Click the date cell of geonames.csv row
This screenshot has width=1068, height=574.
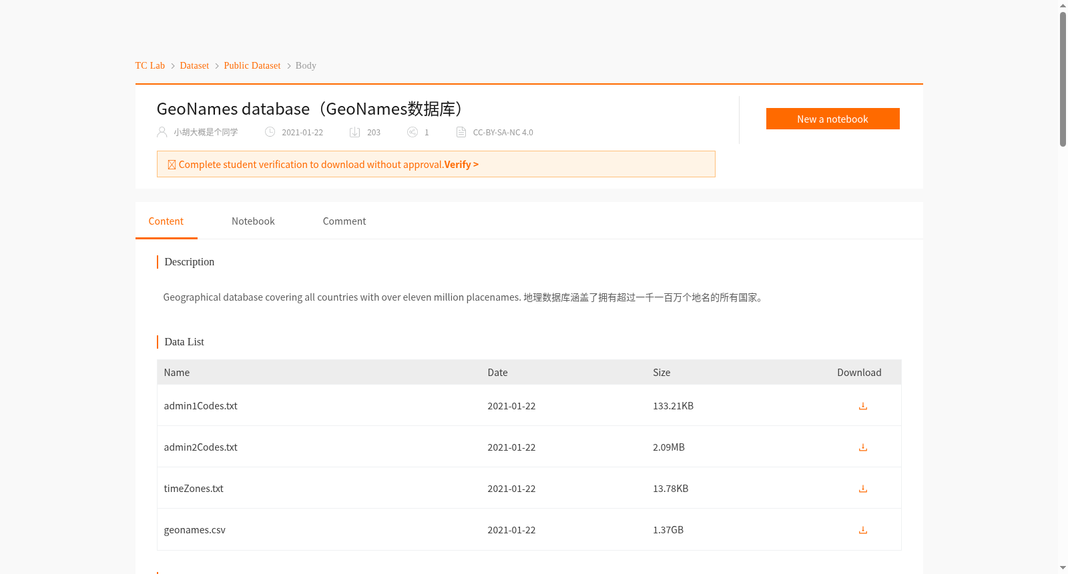pos(512,530)
